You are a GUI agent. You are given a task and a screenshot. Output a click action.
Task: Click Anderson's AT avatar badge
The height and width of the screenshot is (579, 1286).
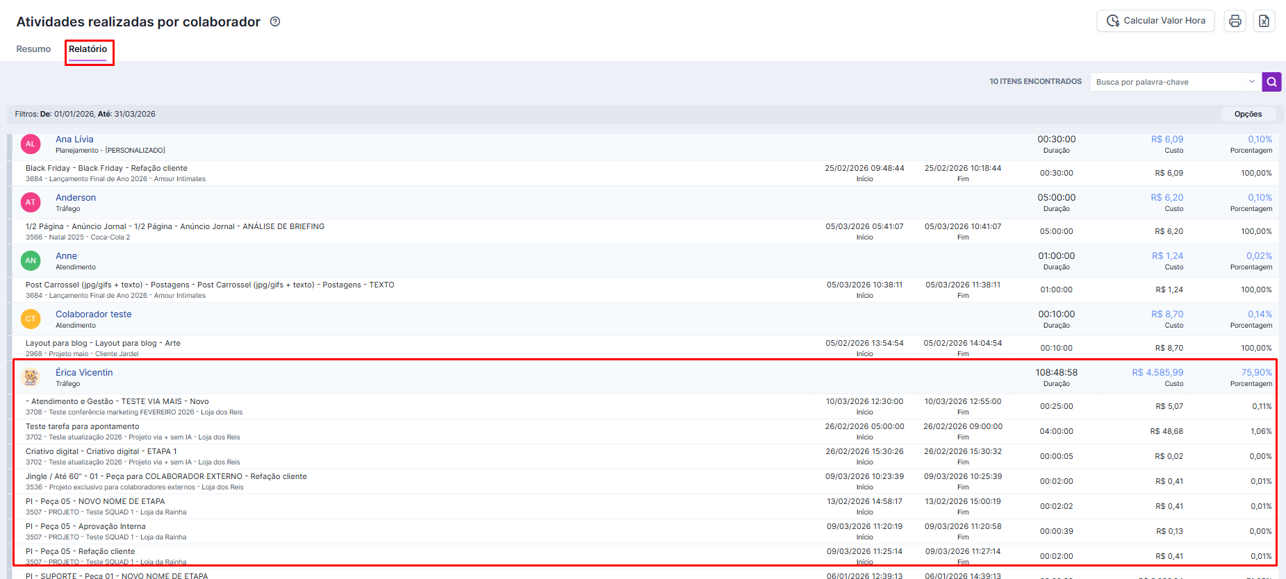point(31,203)
